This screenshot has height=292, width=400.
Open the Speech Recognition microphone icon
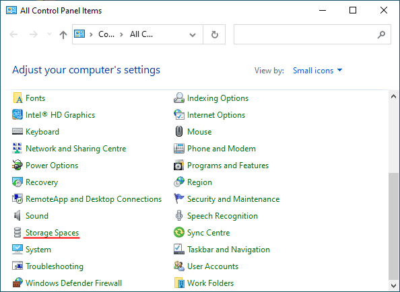pos(179,215)
